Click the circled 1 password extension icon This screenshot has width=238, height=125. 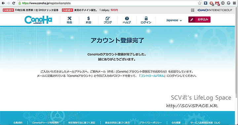coord(223,3)
